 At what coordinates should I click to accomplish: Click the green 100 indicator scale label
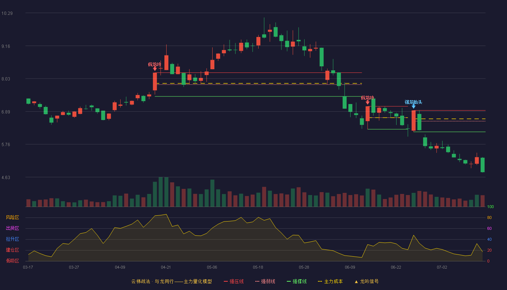(x=490, y=207)
